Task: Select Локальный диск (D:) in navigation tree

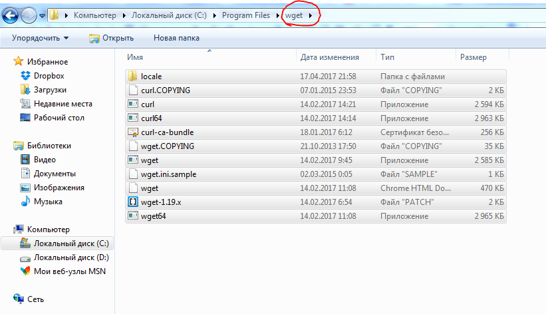Action: point(71,257)
